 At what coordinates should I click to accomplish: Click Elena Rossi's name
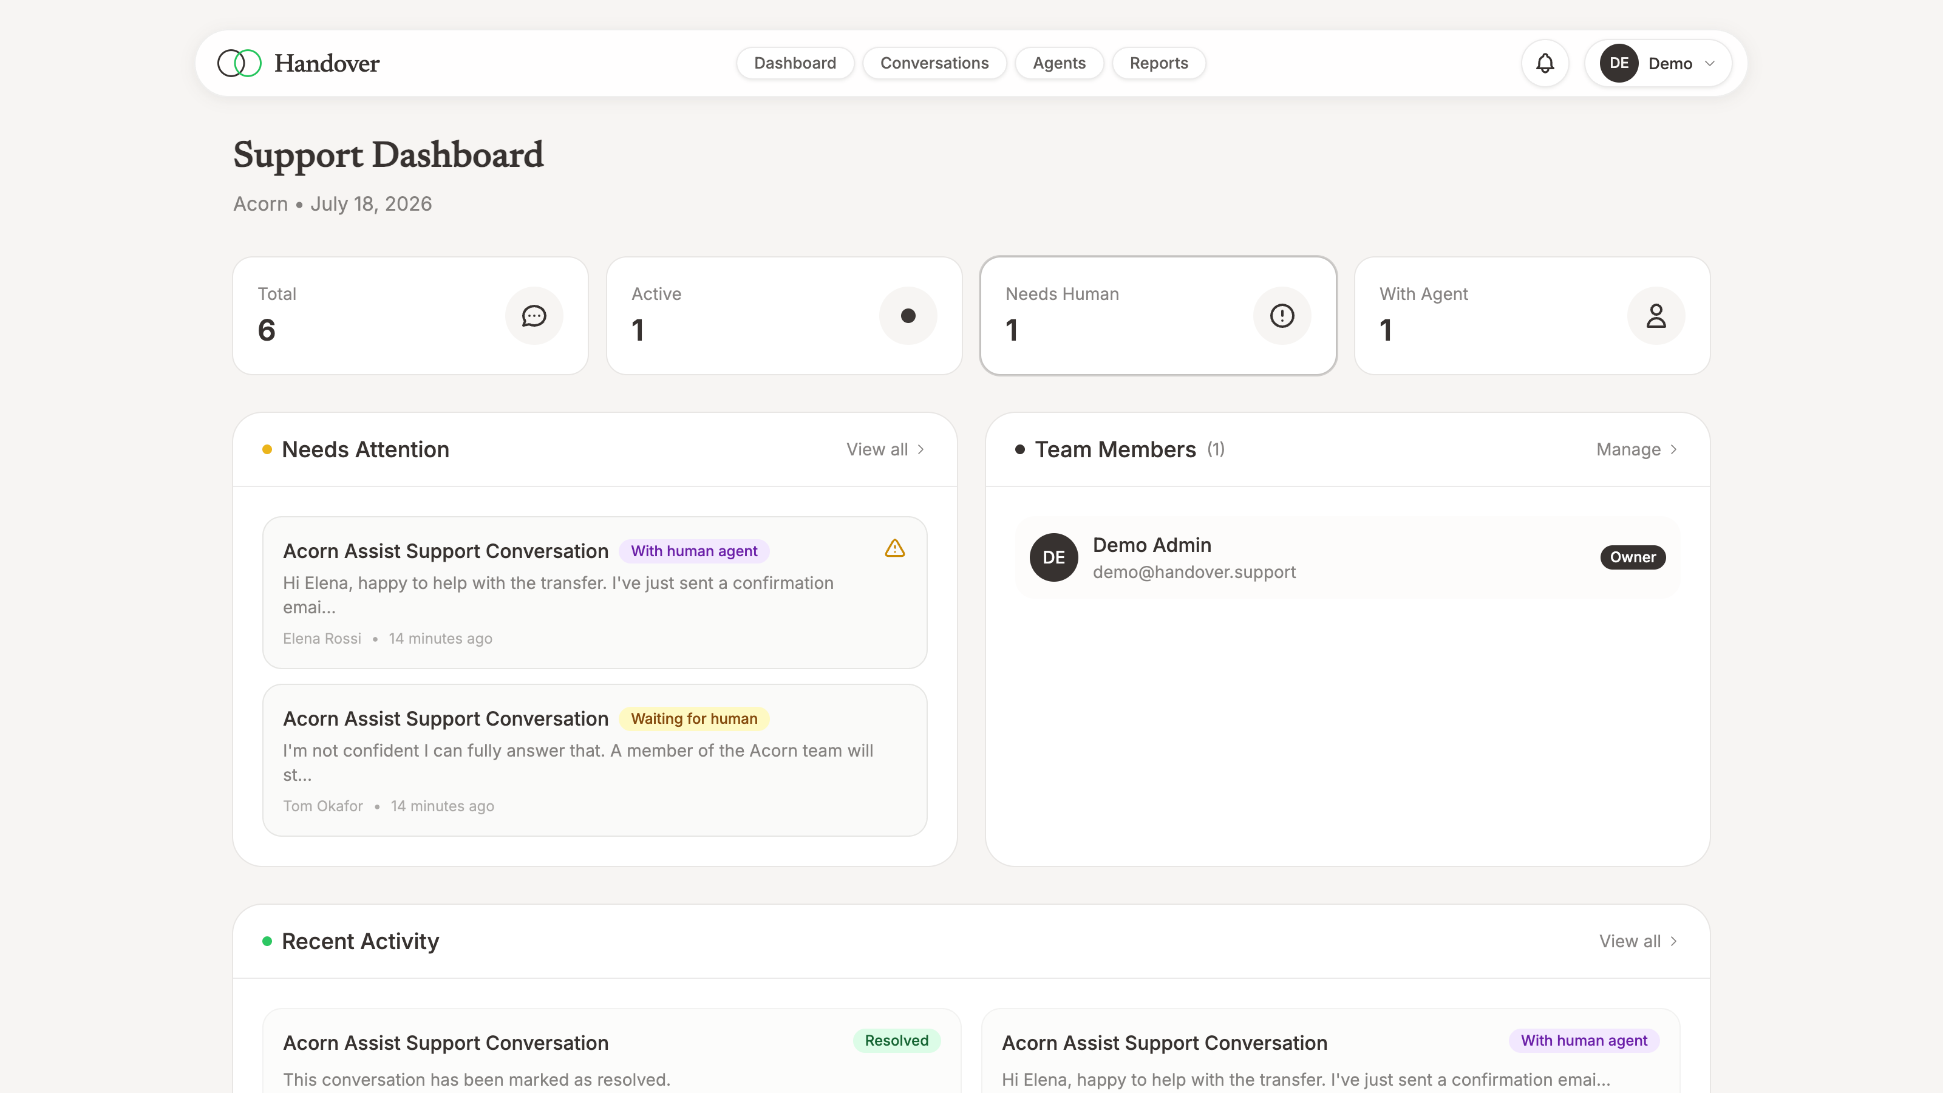(x=322, y=639)
